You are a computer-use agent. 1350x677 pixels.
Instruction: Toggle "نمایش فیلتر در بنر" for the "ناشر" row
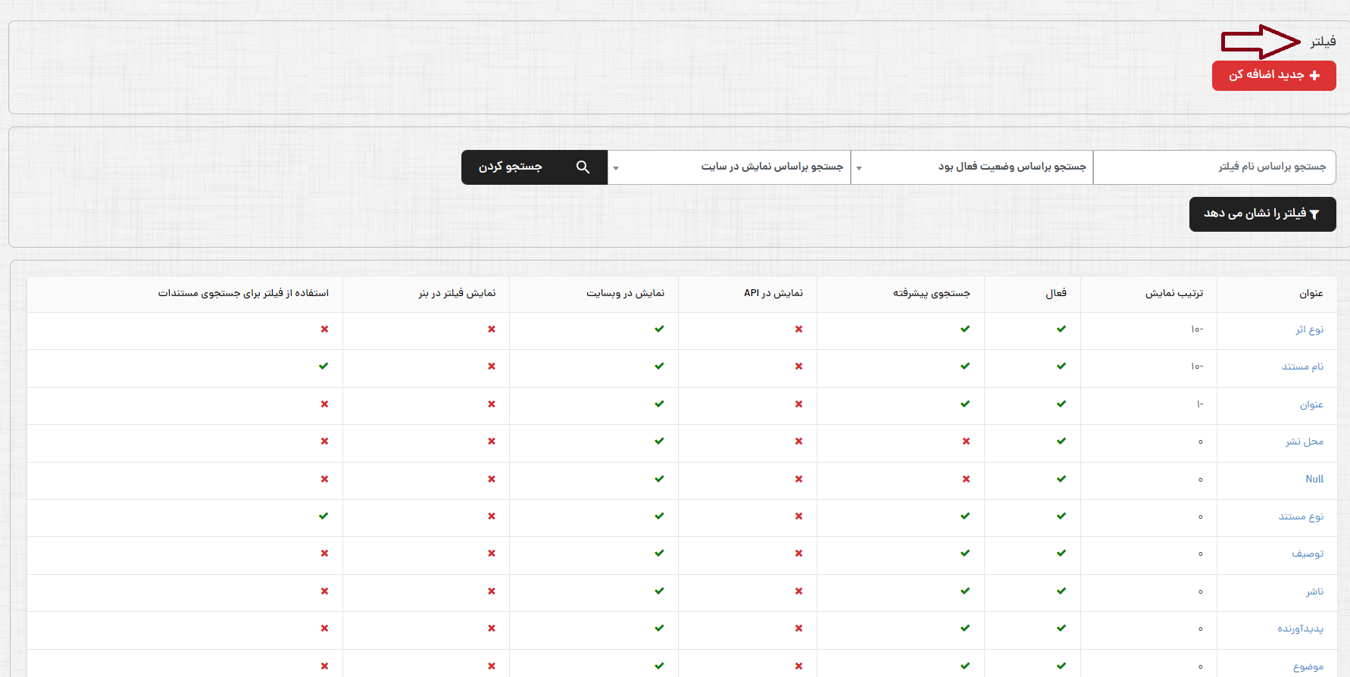pyautogui.click(x=492, y=591)
